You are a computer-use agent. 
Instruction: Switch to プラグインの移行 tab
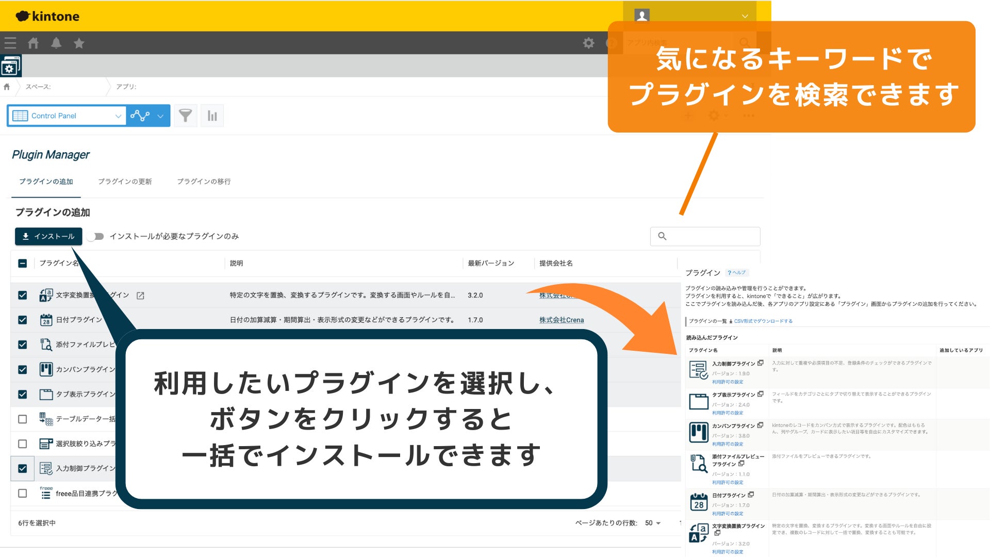point(204,182)
